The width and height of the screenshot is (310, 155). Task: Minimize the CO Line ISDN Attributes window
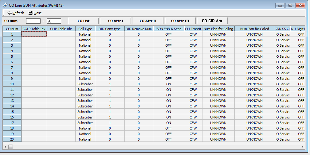click(280, 5)
